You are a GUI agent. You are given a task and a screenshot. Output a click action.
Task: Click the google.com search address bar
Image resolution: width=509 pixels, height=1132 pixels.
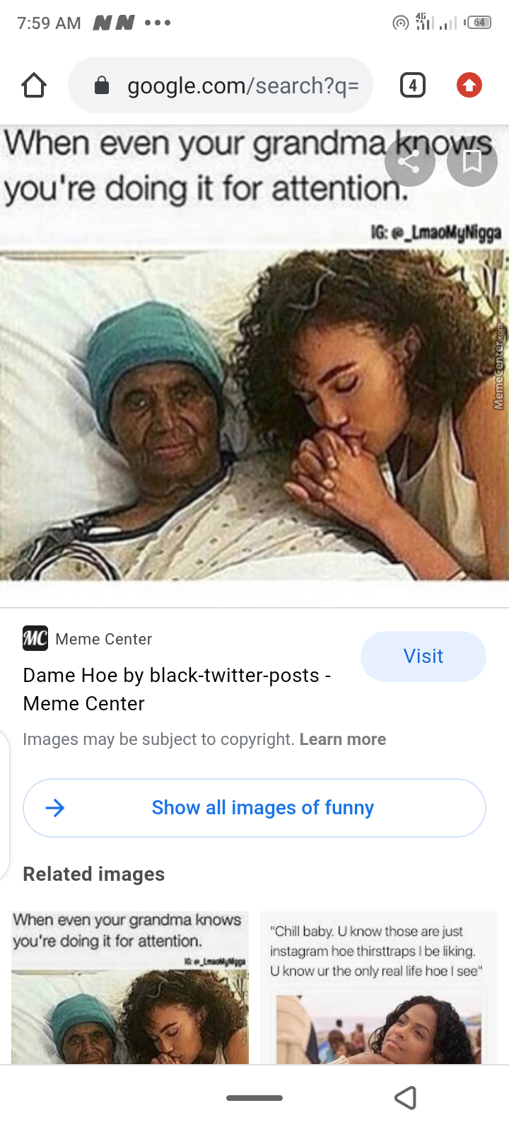[221, 86]
